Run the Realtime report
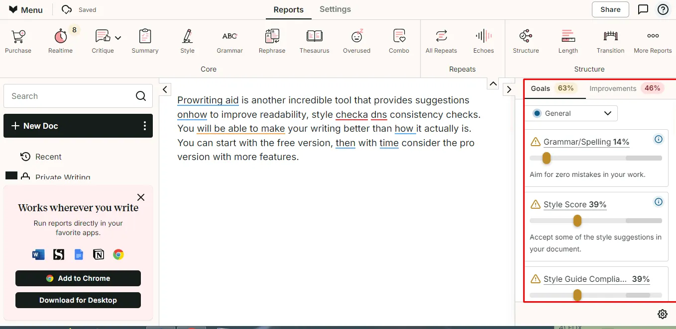 [x=61, y=41]
